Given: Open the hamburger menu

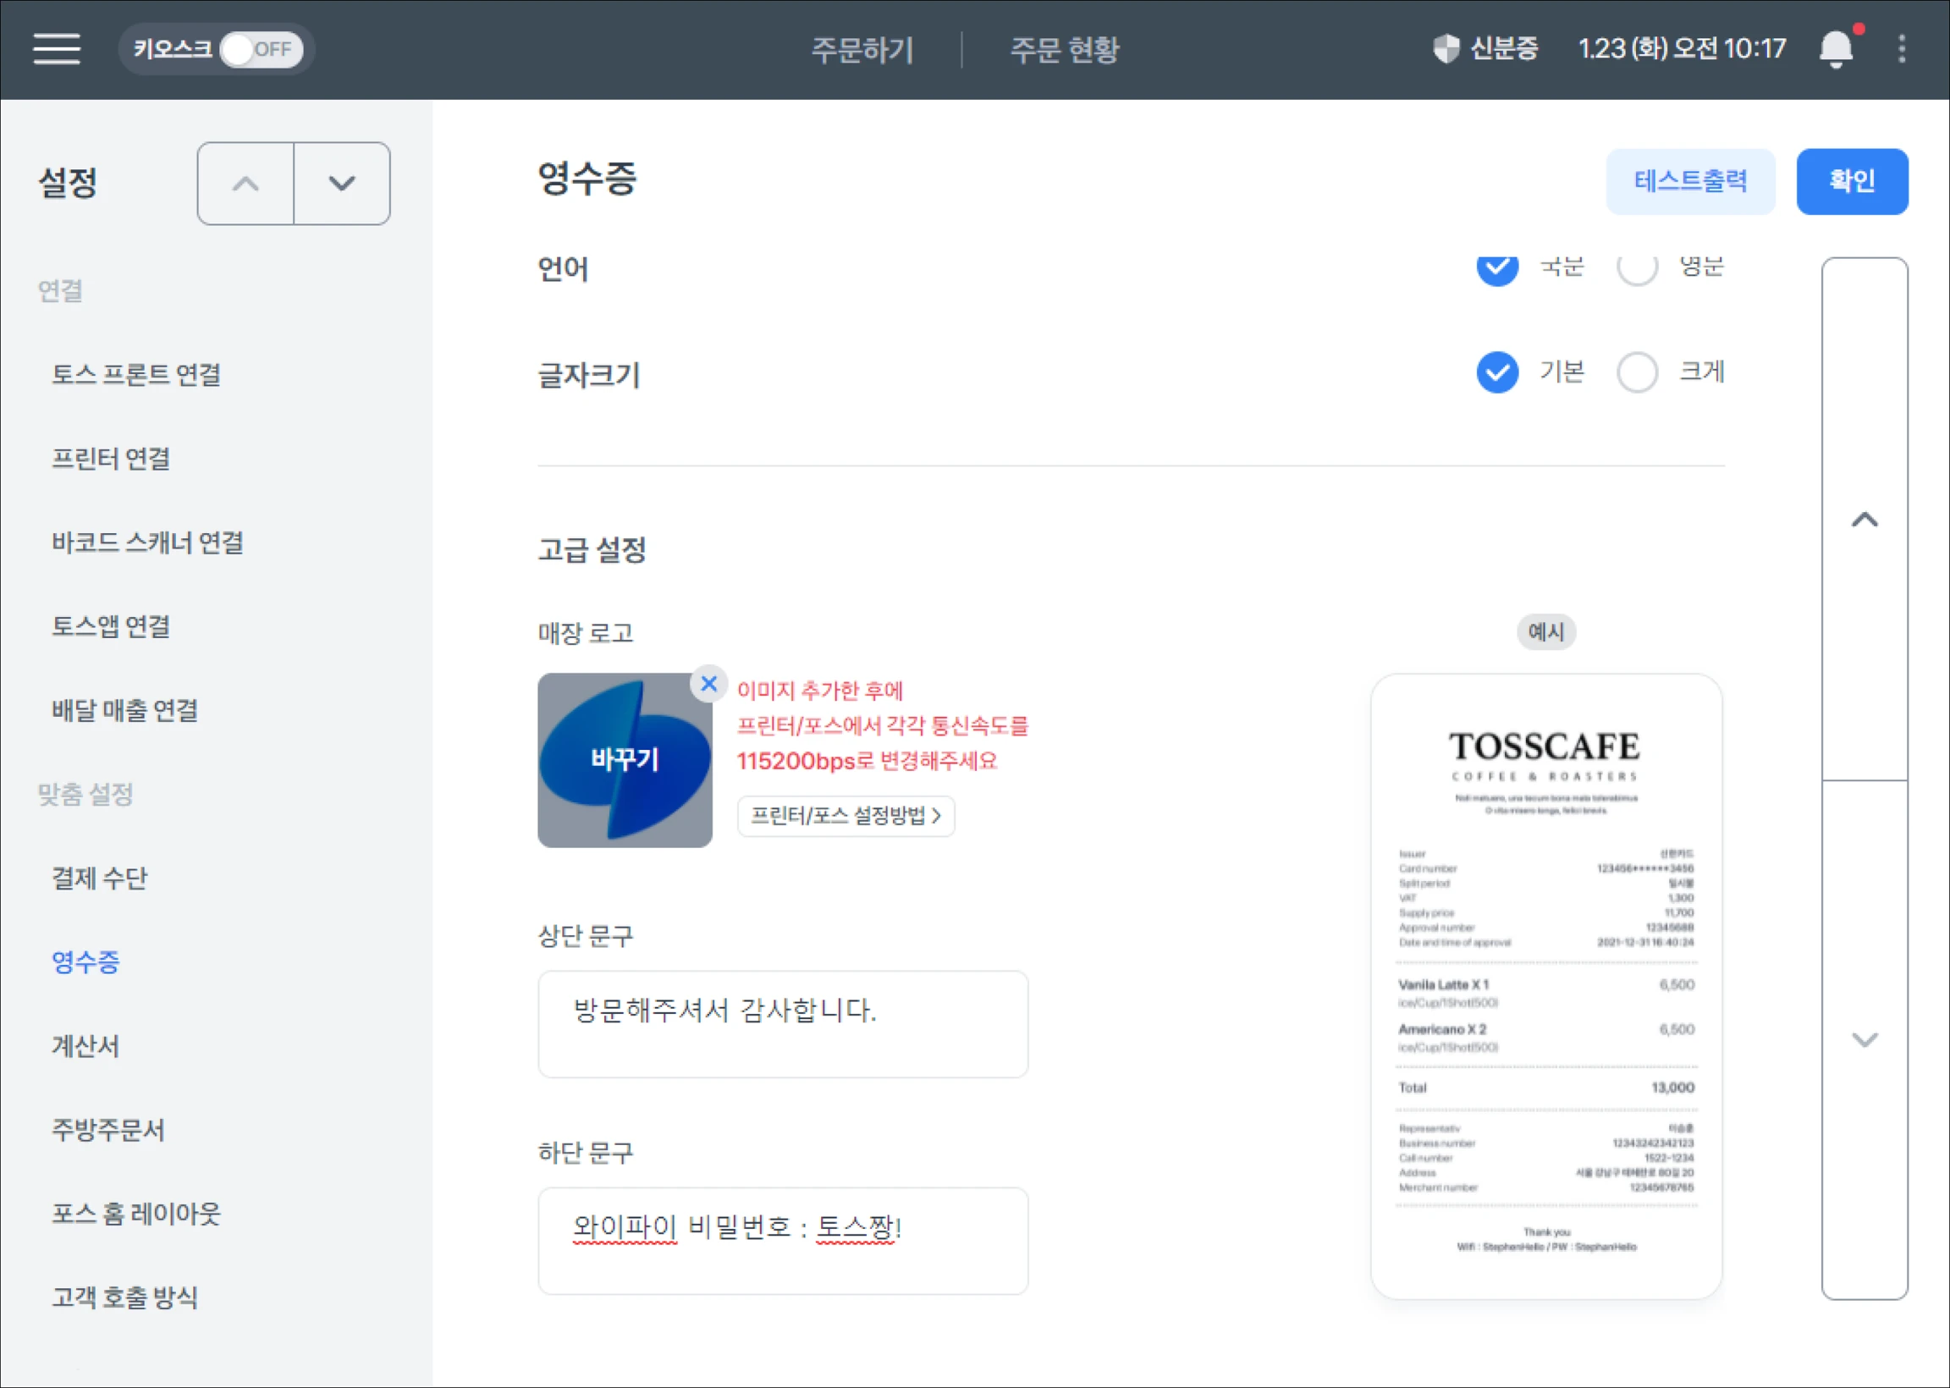Looking at the screenshot, I should click(x=57, y=49).
